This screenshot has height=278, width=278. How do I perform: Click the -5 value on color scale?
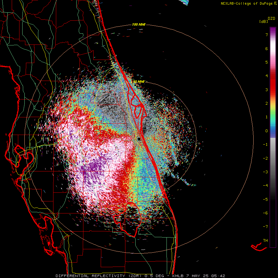pos(265,200)
